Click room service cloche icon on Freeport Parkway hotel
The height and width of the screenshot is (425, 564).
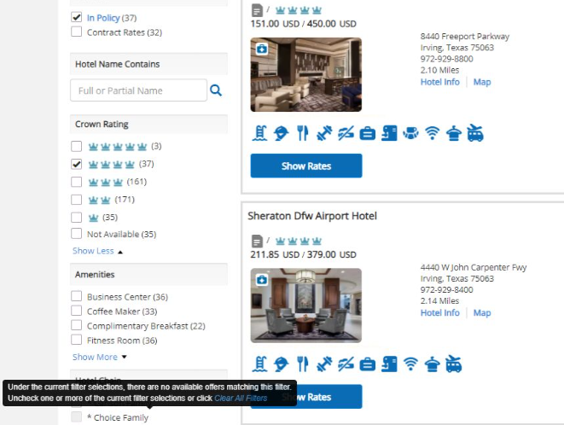click(454, 133)
